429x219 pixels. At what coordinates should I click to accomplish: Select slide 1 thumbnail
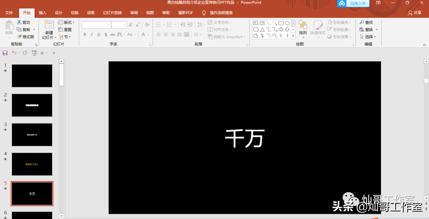(32, 76)
